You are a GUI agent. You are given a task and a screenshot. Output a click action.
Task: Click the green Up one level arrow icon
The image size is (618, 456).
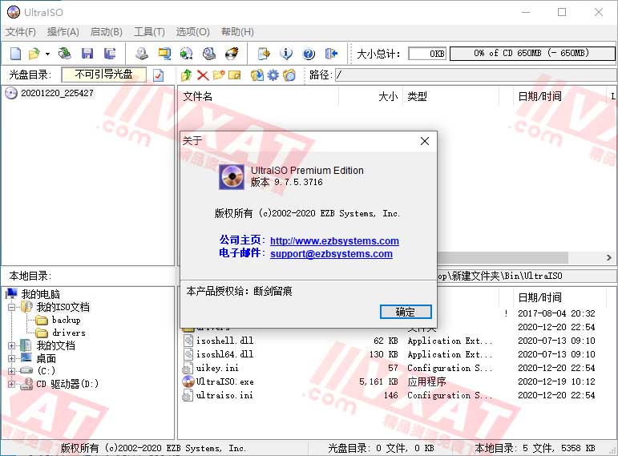pyautogui.click(x=187, y=75)
